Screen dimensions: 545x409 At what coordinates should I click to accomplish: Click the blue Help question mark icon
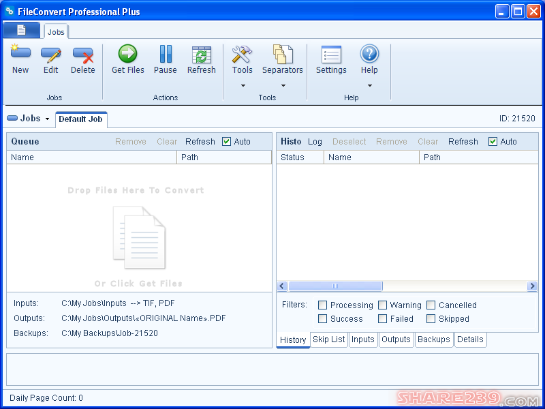369,54
